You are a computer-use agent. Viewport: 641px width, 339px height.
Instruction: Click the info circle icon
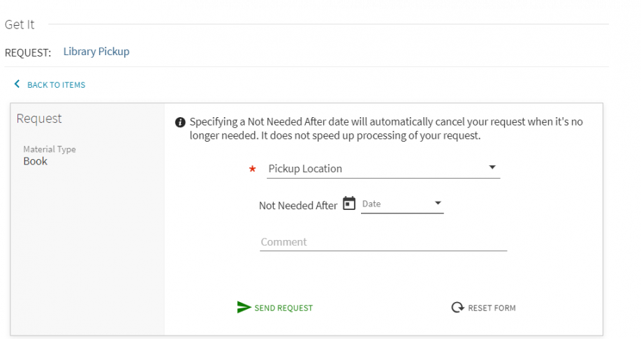180,123
